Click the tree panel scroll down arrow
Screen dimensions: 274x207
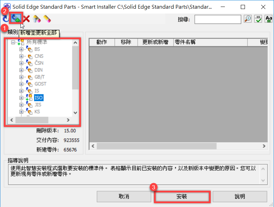click(75, 113)
